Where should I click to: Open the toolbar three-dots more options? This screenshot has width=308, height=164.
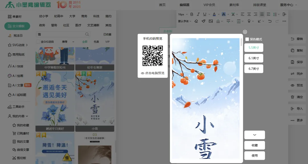[x=284, y=21]
